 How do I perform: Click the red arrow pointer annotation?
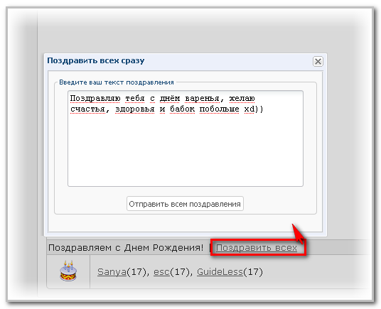coord(299,234)
